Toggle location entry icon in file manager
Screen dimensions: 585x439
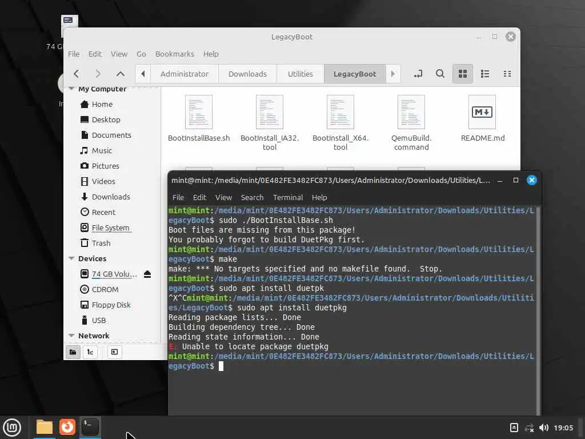[x=418, y=74]
